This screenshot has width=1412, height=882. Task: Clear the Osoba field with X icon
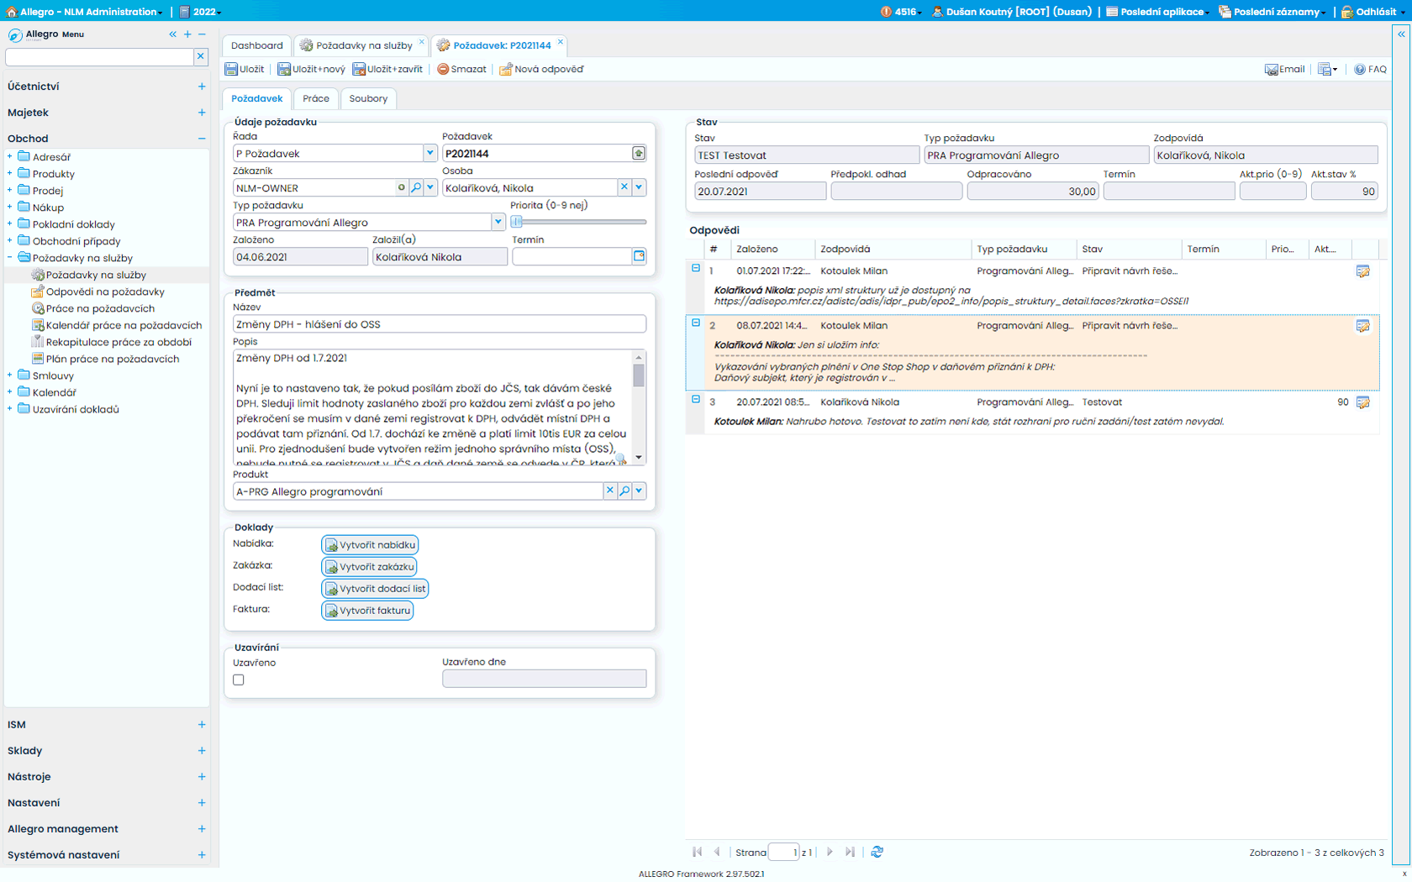(624, 187)
